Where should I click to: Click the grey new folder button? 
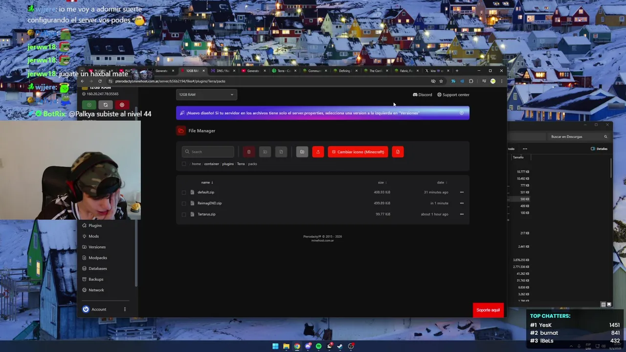[302, 152]
